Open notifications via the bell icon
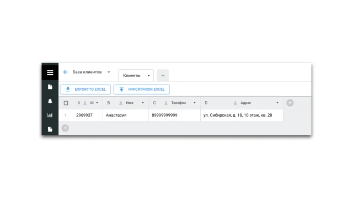Screen dimensions: 353x198 (50, 101)
